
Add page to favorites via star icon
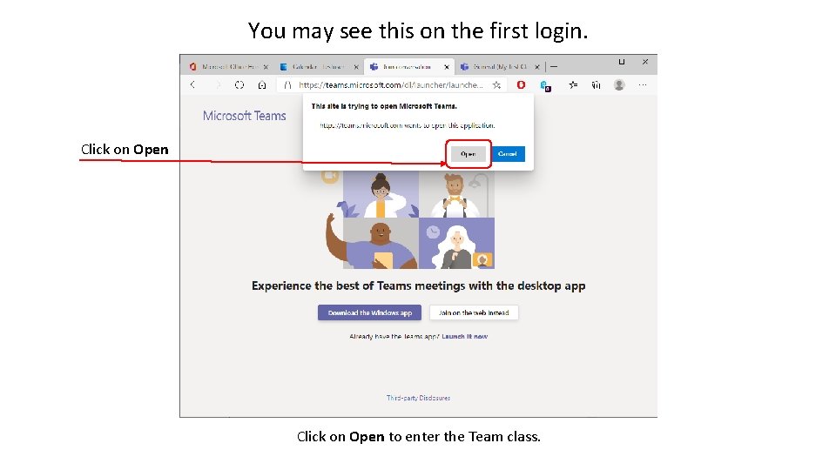(x=497, y=84)
